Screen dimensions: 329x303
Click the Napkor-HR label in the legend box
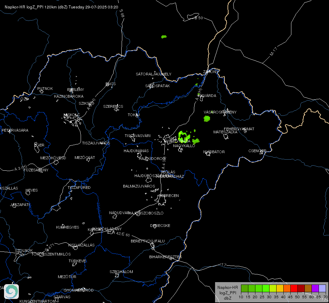point(228,288)
